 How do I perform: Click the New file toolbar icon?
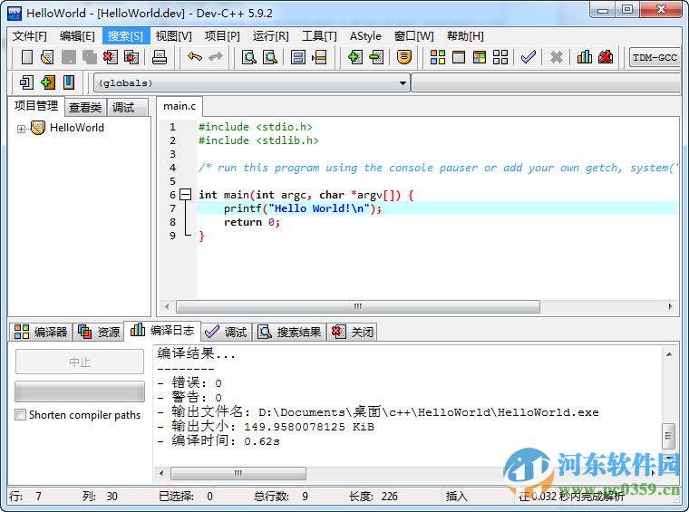27,57
